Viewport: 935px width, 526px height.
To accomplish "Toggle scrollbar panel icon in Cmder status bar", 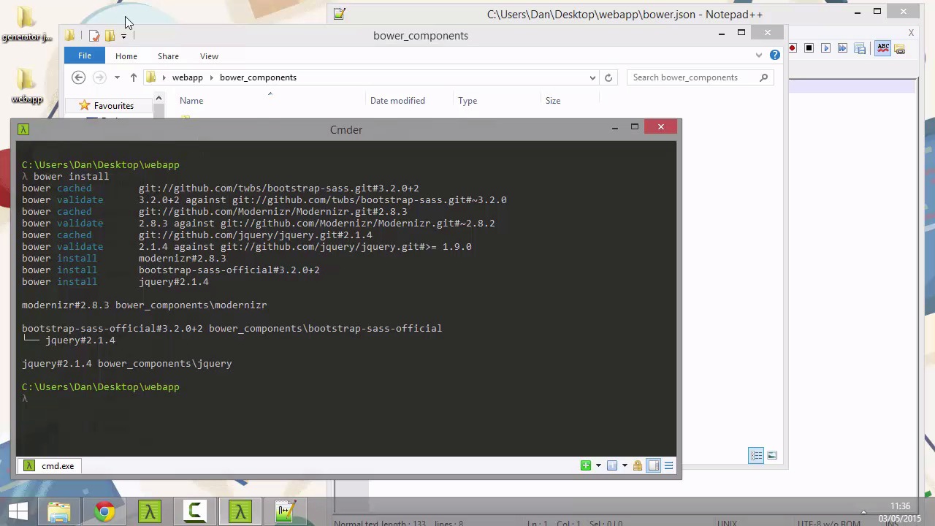I will pos(654,465).
